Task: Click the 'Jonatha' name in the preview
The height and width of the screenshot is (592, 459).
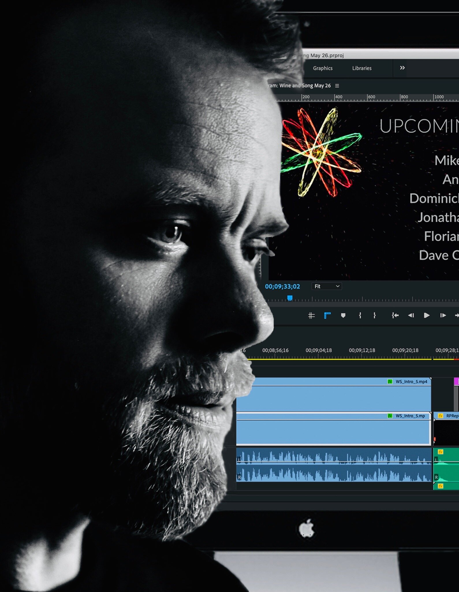Action: click(x=438, y=217)
